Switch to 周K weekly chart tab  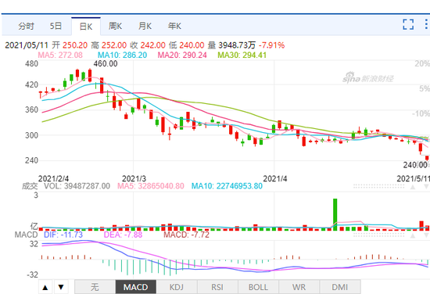coord(115,27)
